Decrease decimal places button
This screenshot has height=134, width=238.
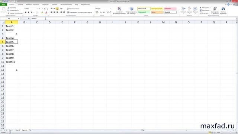[x=110, y=12]
